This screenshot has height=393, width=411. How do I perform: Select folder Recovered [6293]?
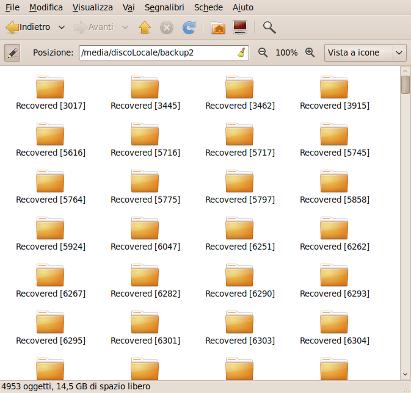coord(334,281)
